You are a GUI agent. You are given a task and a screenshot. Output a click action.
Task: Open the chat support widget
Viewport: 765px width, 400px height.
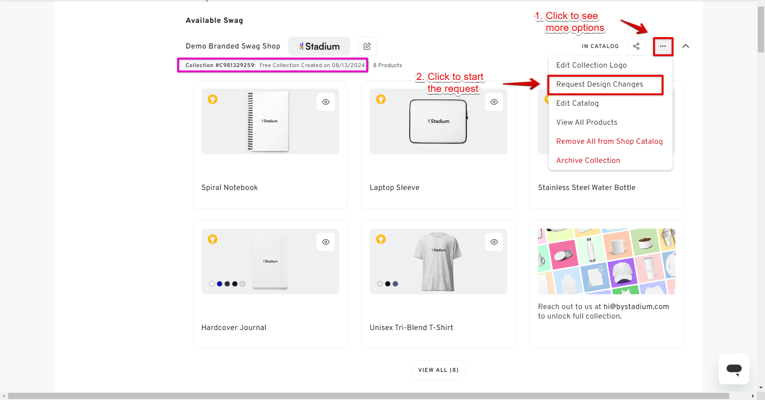click(734, 369)
